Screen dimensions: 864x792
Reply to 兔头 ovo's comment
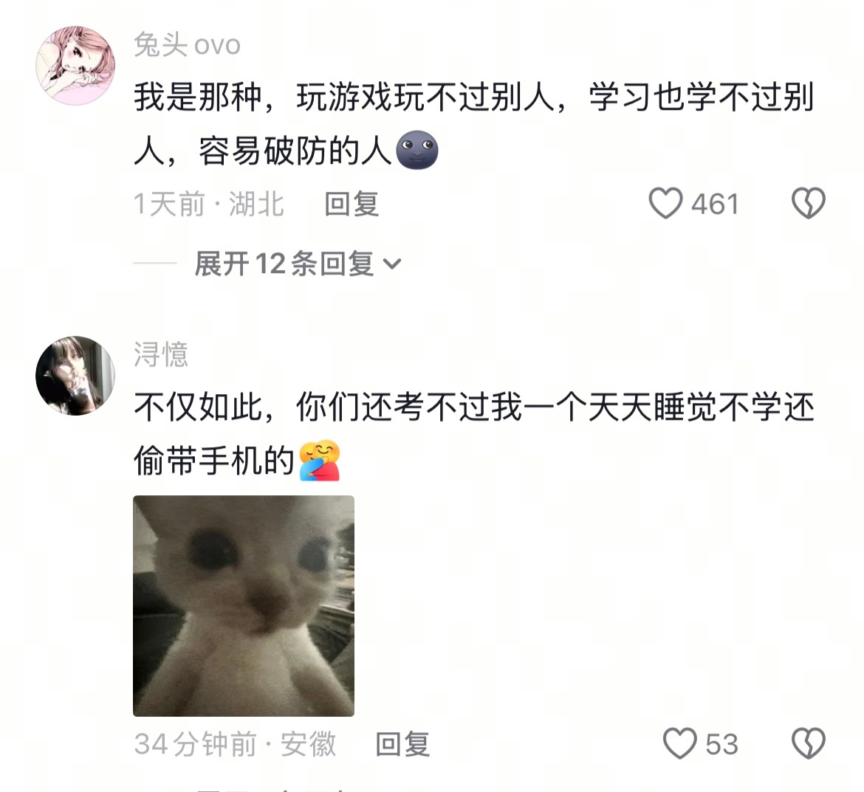point(352,204)
